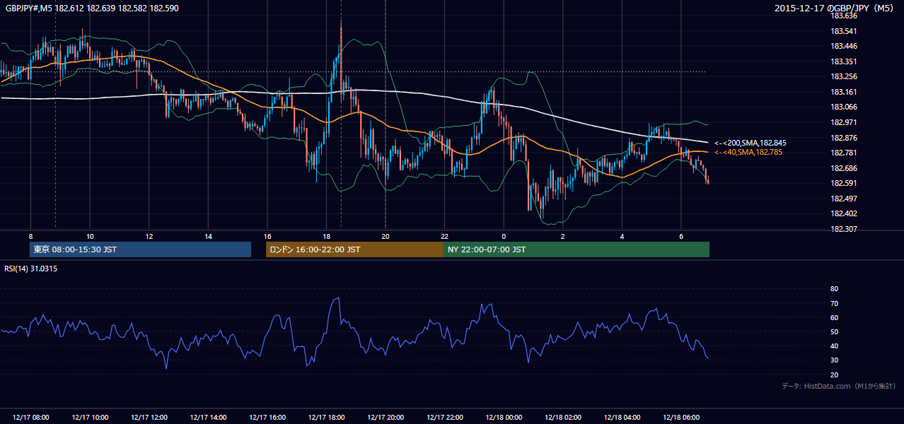
Task: Click the 183.256 price axis label
Action: click(843, 77)
